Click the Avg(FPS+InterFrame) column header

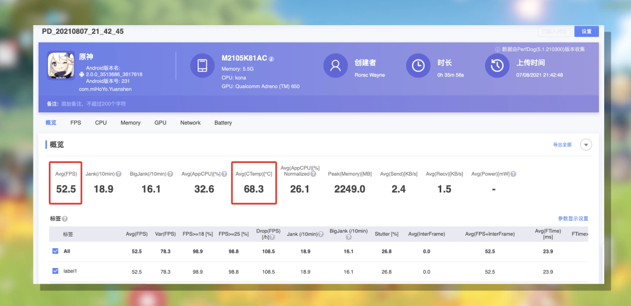pos(490,234)
